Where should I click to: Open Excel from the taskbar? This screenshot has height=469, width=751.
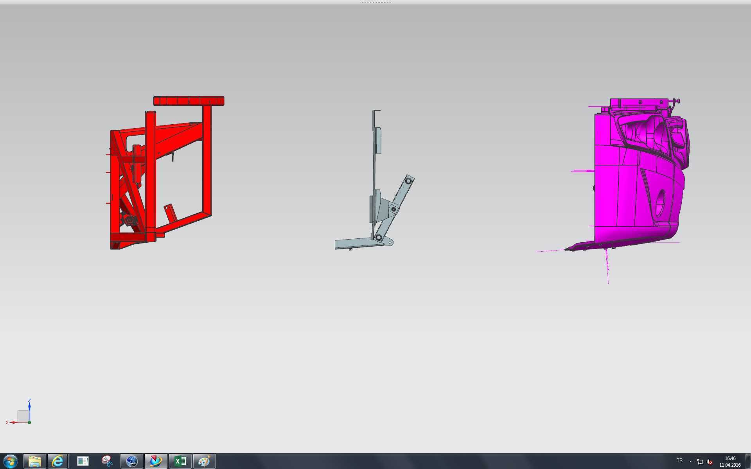pos(180,462)
